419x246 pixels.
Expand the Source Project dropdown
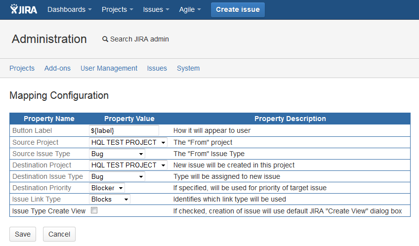[128, 142]
